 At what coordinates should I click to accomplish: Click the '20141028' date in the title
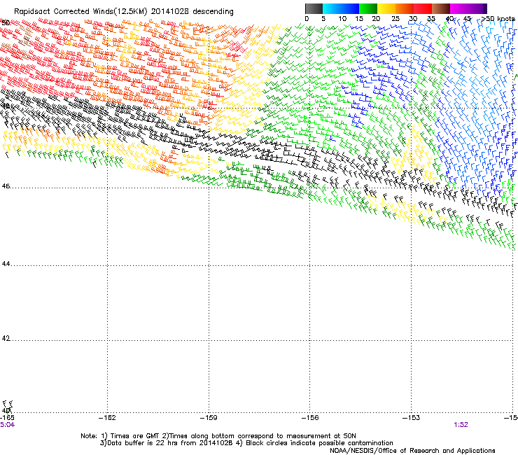tap(170, 12)
